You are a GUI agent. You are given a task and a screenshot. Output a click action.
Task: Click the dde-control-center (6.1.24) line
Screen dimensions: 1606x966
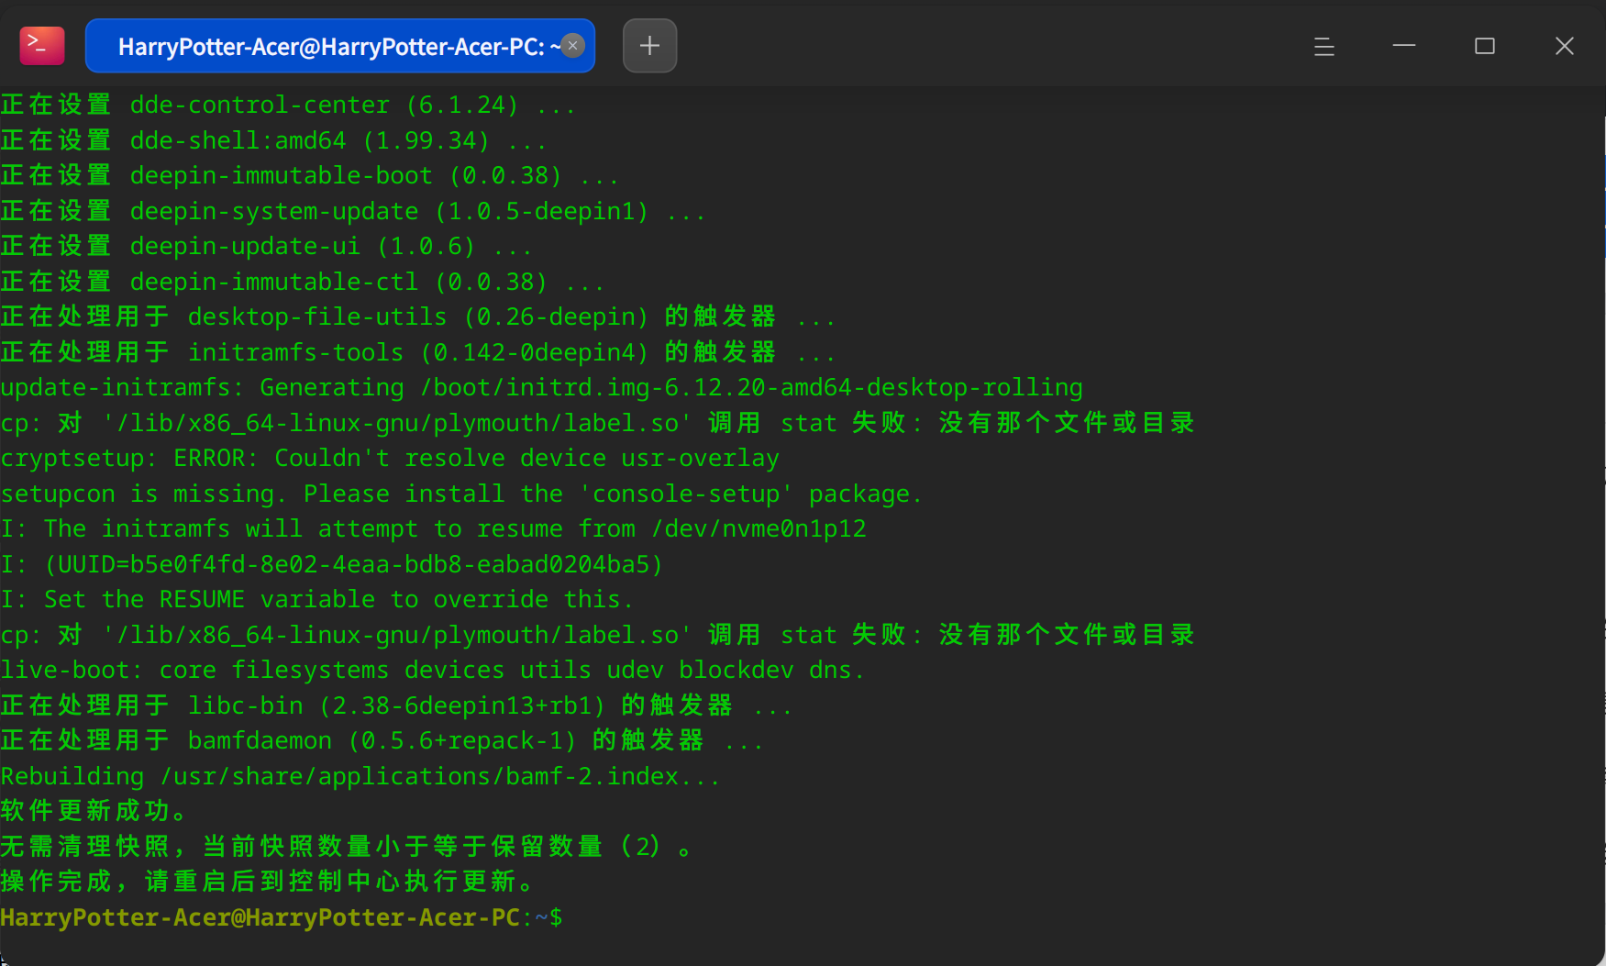pos(288,105)
